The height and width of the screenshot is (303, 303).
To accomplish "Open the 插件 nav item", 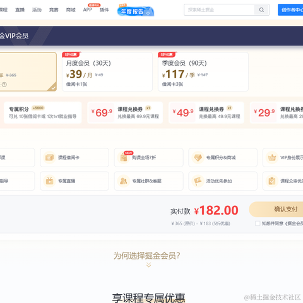I will tap(104, 9).
